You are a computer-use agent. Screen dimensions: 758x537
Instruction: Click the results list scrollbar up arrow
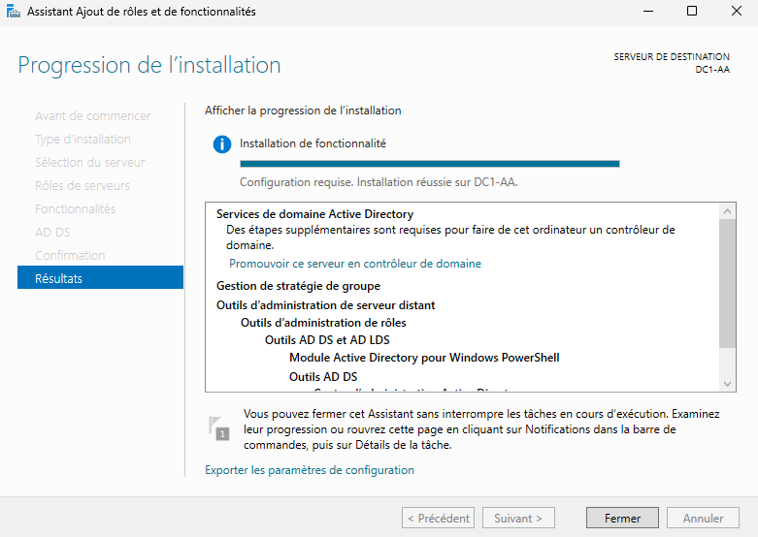(727, 211)
